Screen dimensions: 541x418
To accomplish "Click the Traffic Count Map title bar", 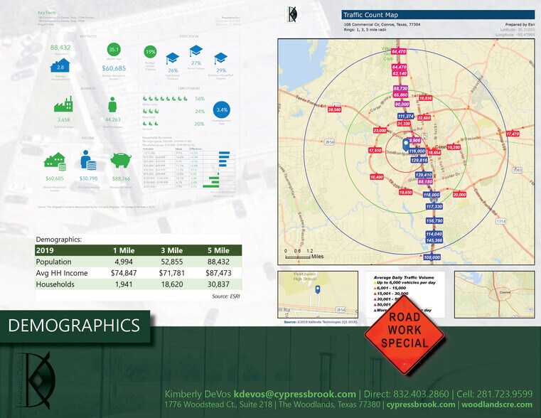I will pyautogui.click(x=438, y=14).
